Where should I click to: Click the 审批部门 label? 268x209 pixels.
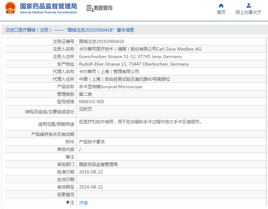[x=66, y=164]
